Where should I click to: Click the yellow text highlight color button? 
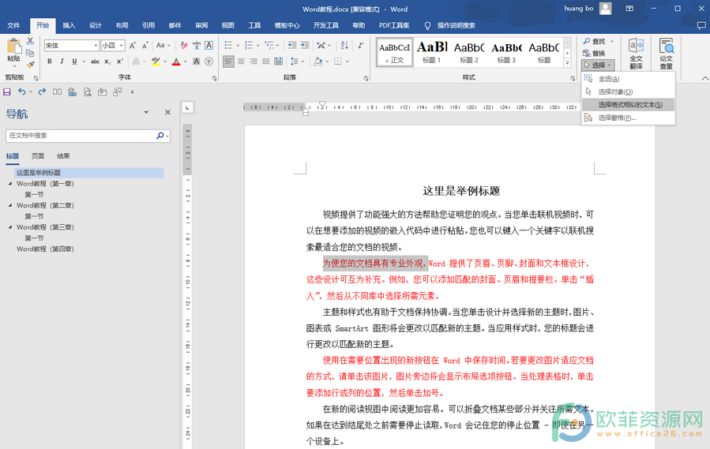tap(156, 61)
